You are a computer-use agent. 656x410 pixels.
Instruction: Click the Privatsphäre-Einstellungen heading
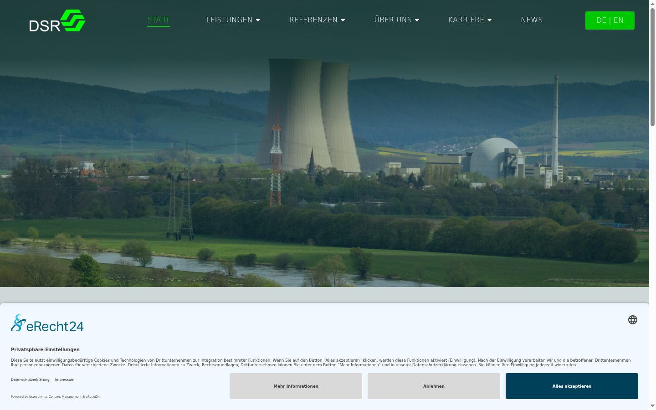[x=45, y=349]
